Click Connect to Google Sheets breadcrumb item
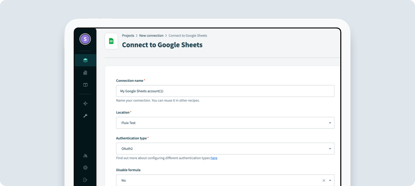This screenshot has height=186, width=415. [x=188, y=36]
